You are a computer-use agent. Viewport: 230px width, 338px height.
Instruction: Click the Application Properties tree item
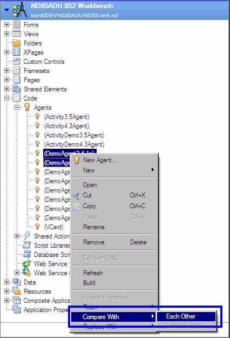coord(46,310)
